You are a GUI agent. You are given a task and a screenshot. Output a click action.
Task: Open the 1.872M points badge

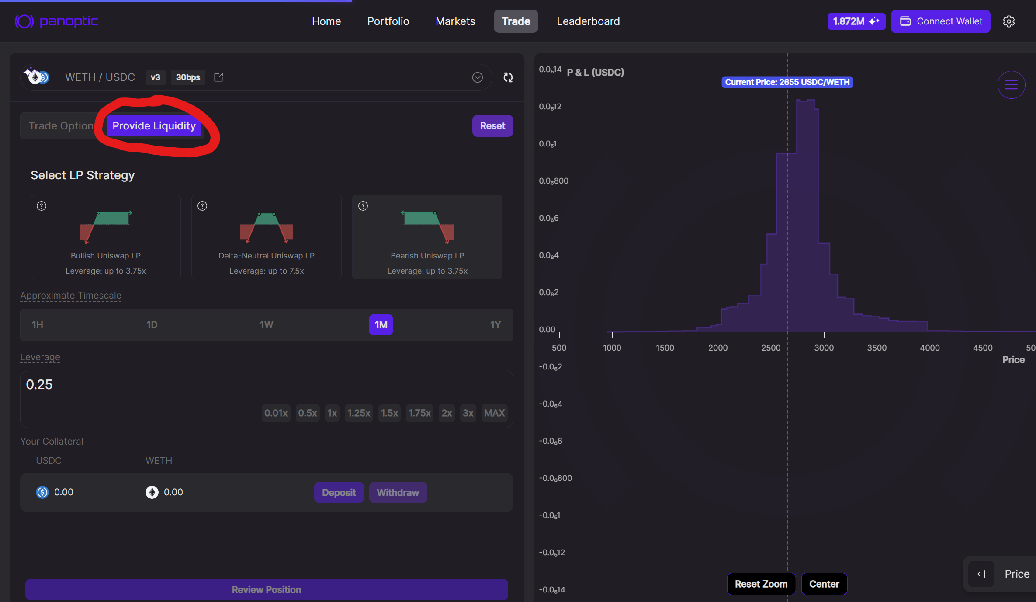tap(856, 21)
